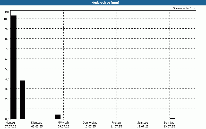The image size is (206, 129).
Task: Click the 7,0 y-axis value
Action: pos(7,49)
